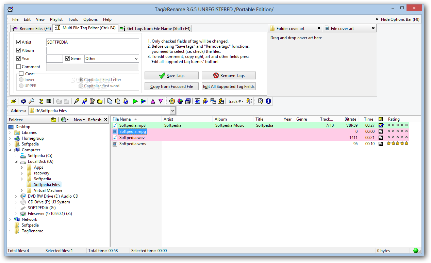431x263 pixels.
Task: Open the File menu
Action: point(15,19)
